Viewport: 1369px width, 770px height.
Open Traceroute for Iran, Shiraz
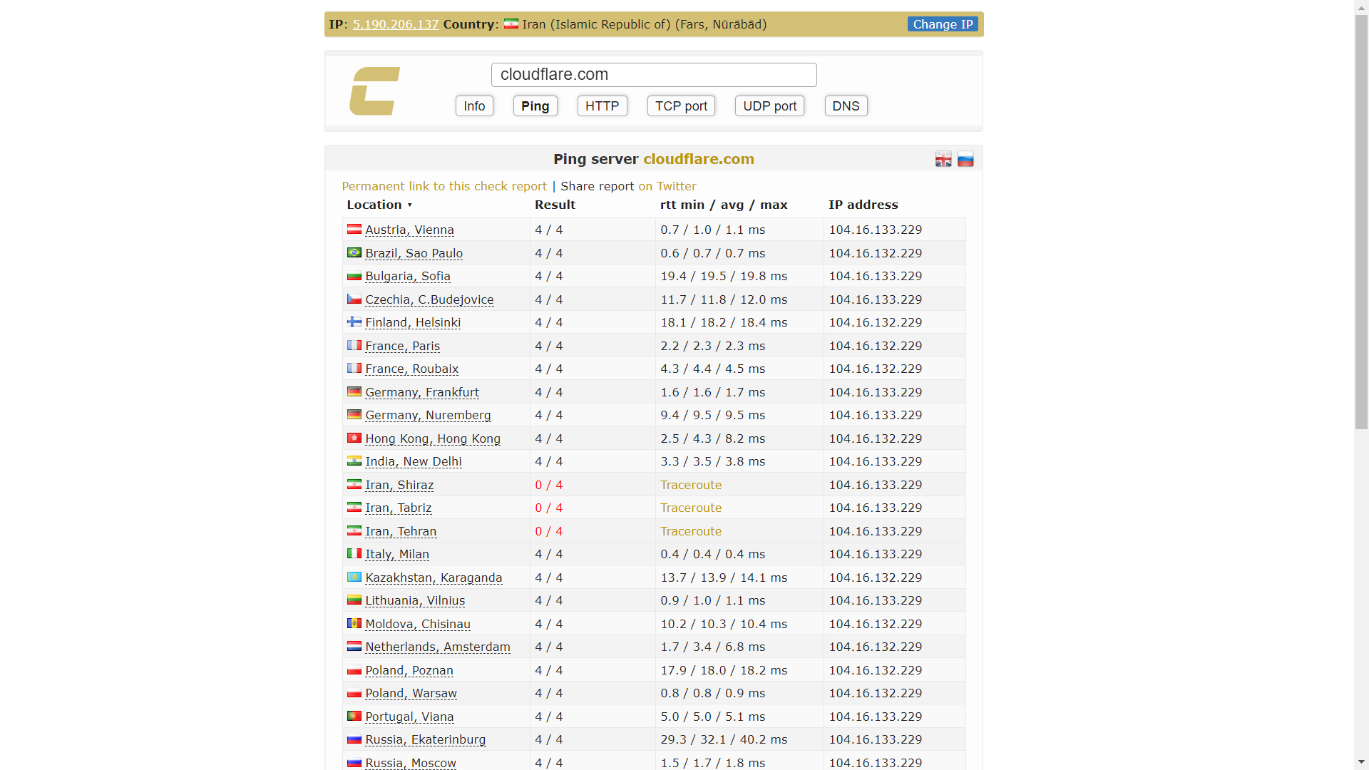point(691,485)
